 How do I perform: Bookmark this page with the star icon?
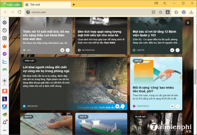[161, 12]
